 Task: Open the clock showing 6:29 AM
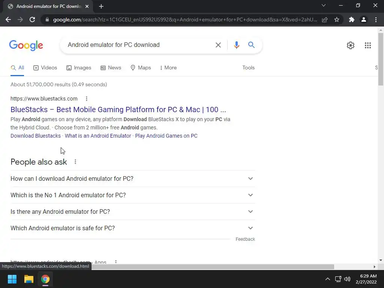(366, 279)
